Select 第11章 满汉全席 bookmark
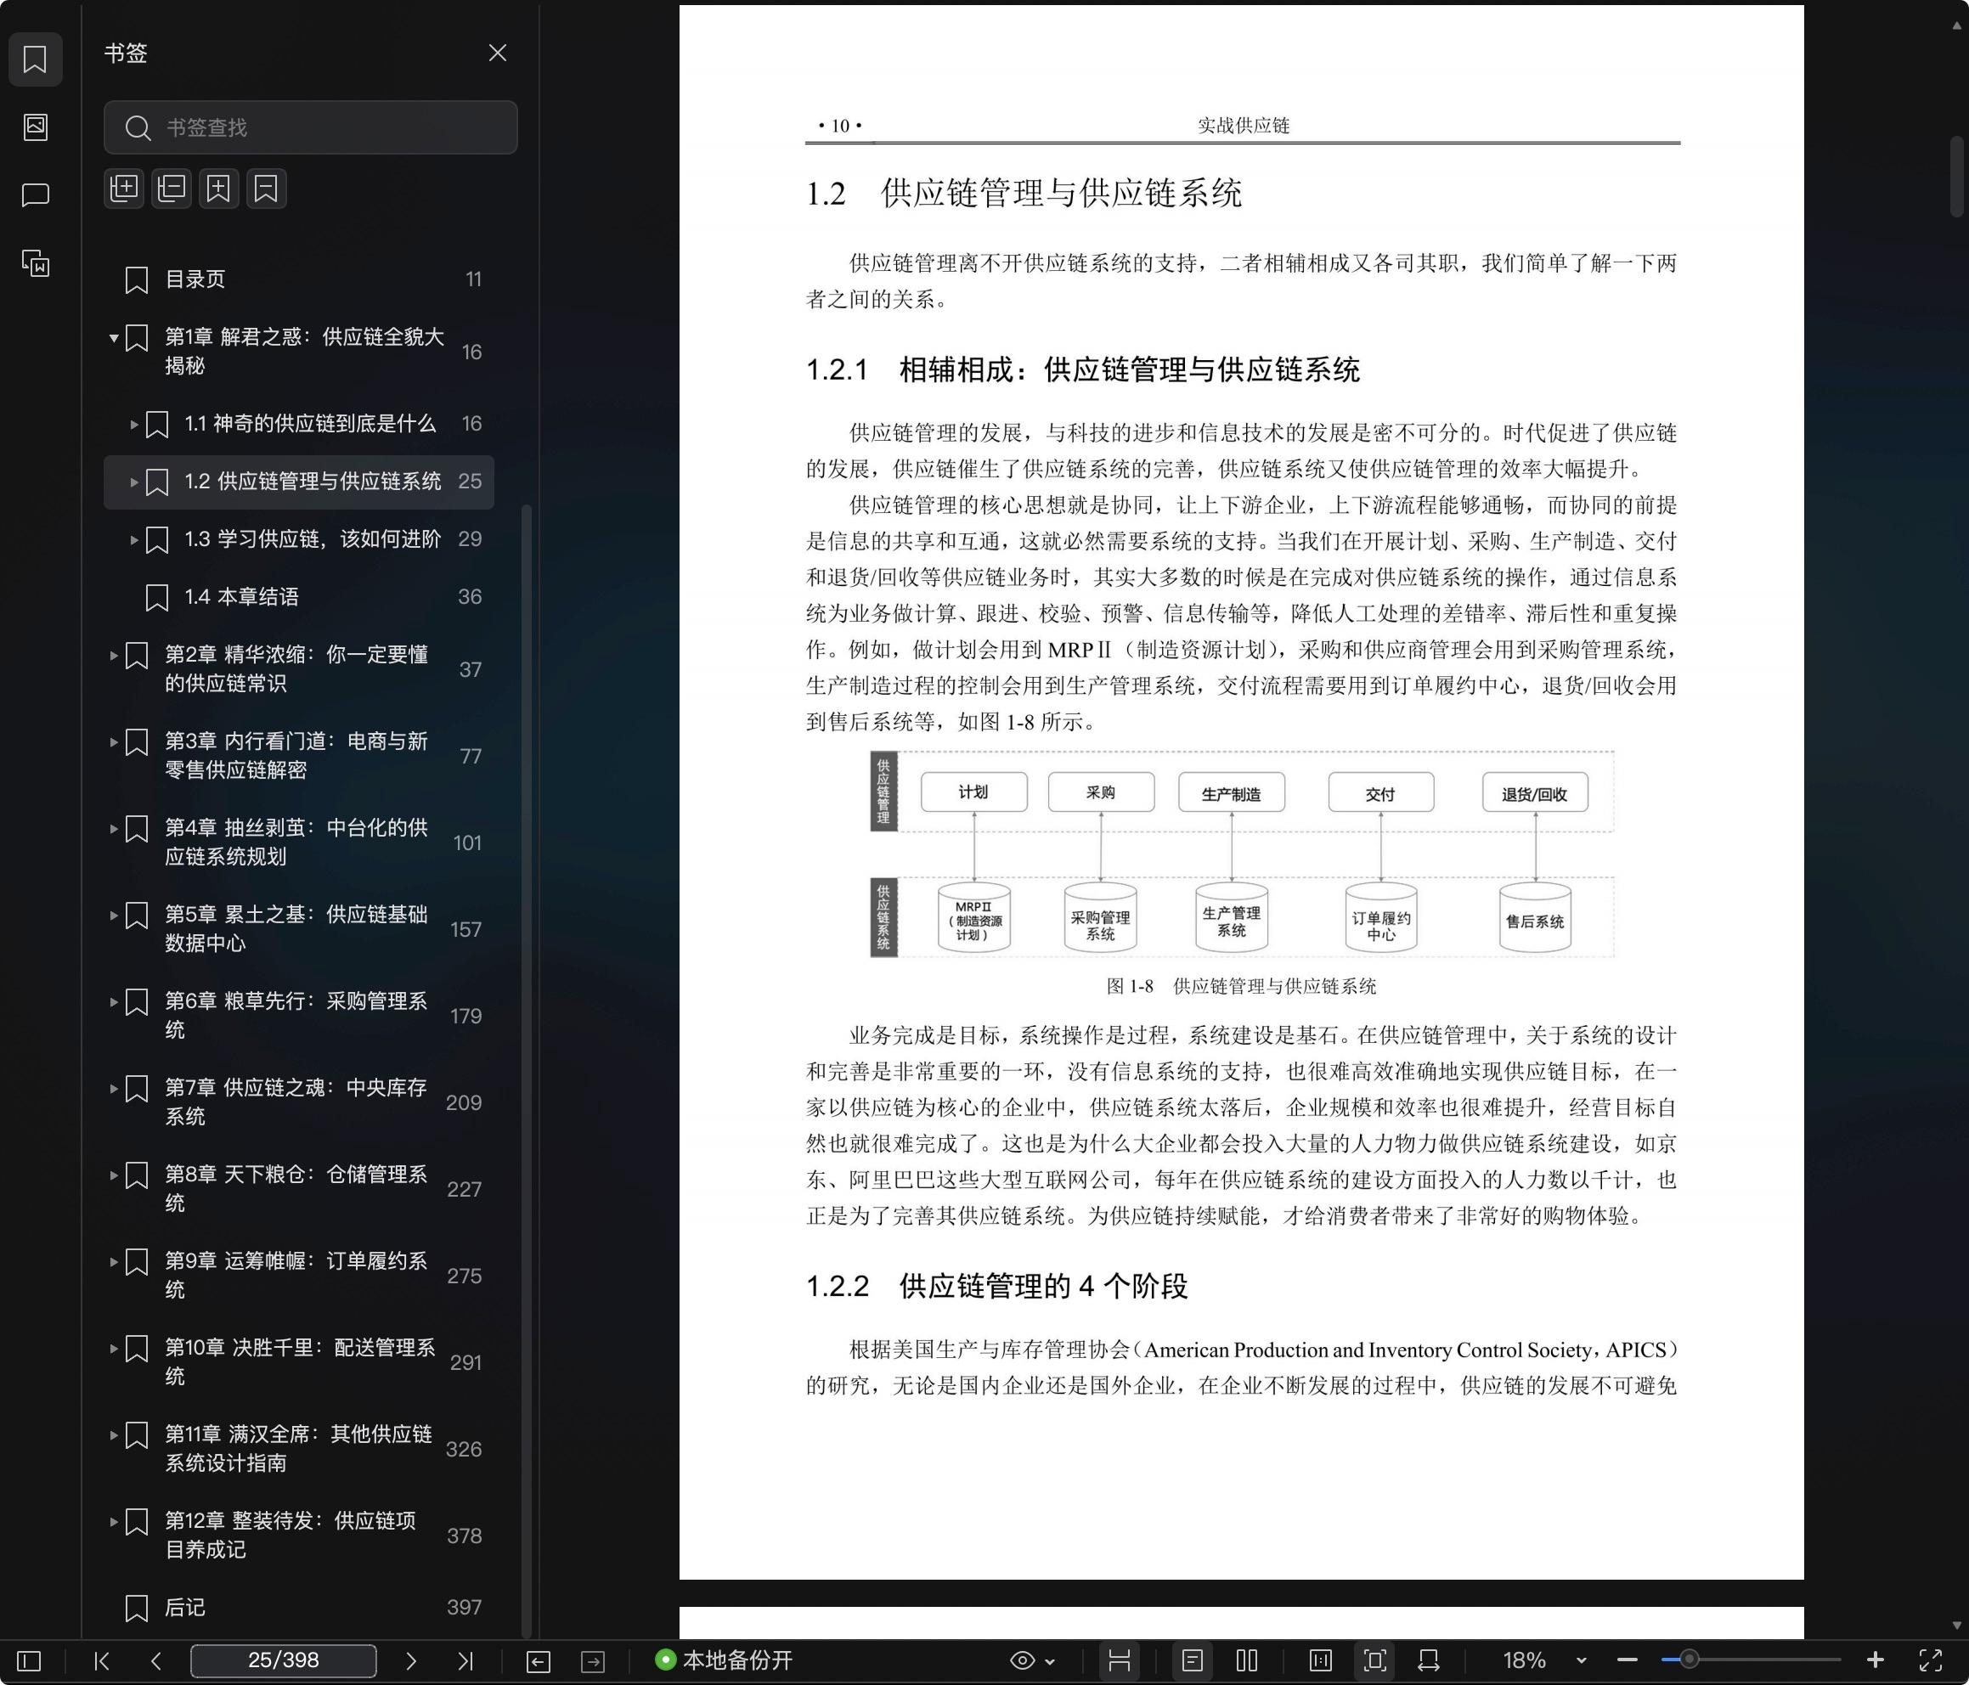Image resolution: width=1969 pixels, height=1685 pixels. [x=298, y=1448]
